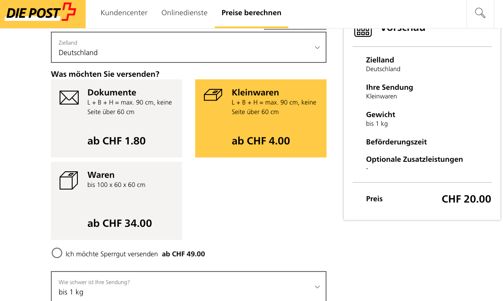Viewport: 503px width, 301px height.
Task: Click the total price CHF 20.00
Action: click(466, 199)
